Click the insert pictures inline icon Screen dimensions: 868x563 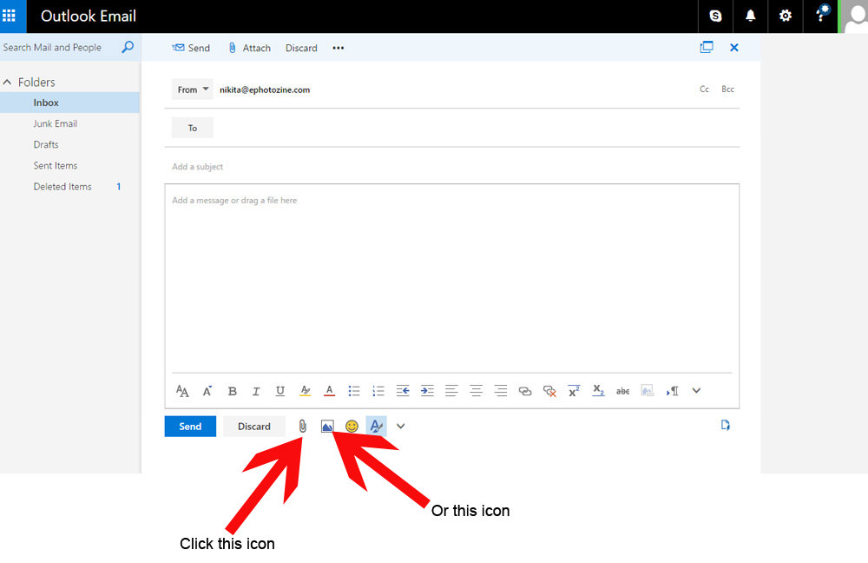(x=327, y=426)
